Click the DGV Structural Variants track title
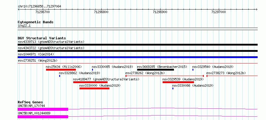Image resolution: width=266 pixels, height=120 pixels. pyautogui.click(x=42, y=38)
